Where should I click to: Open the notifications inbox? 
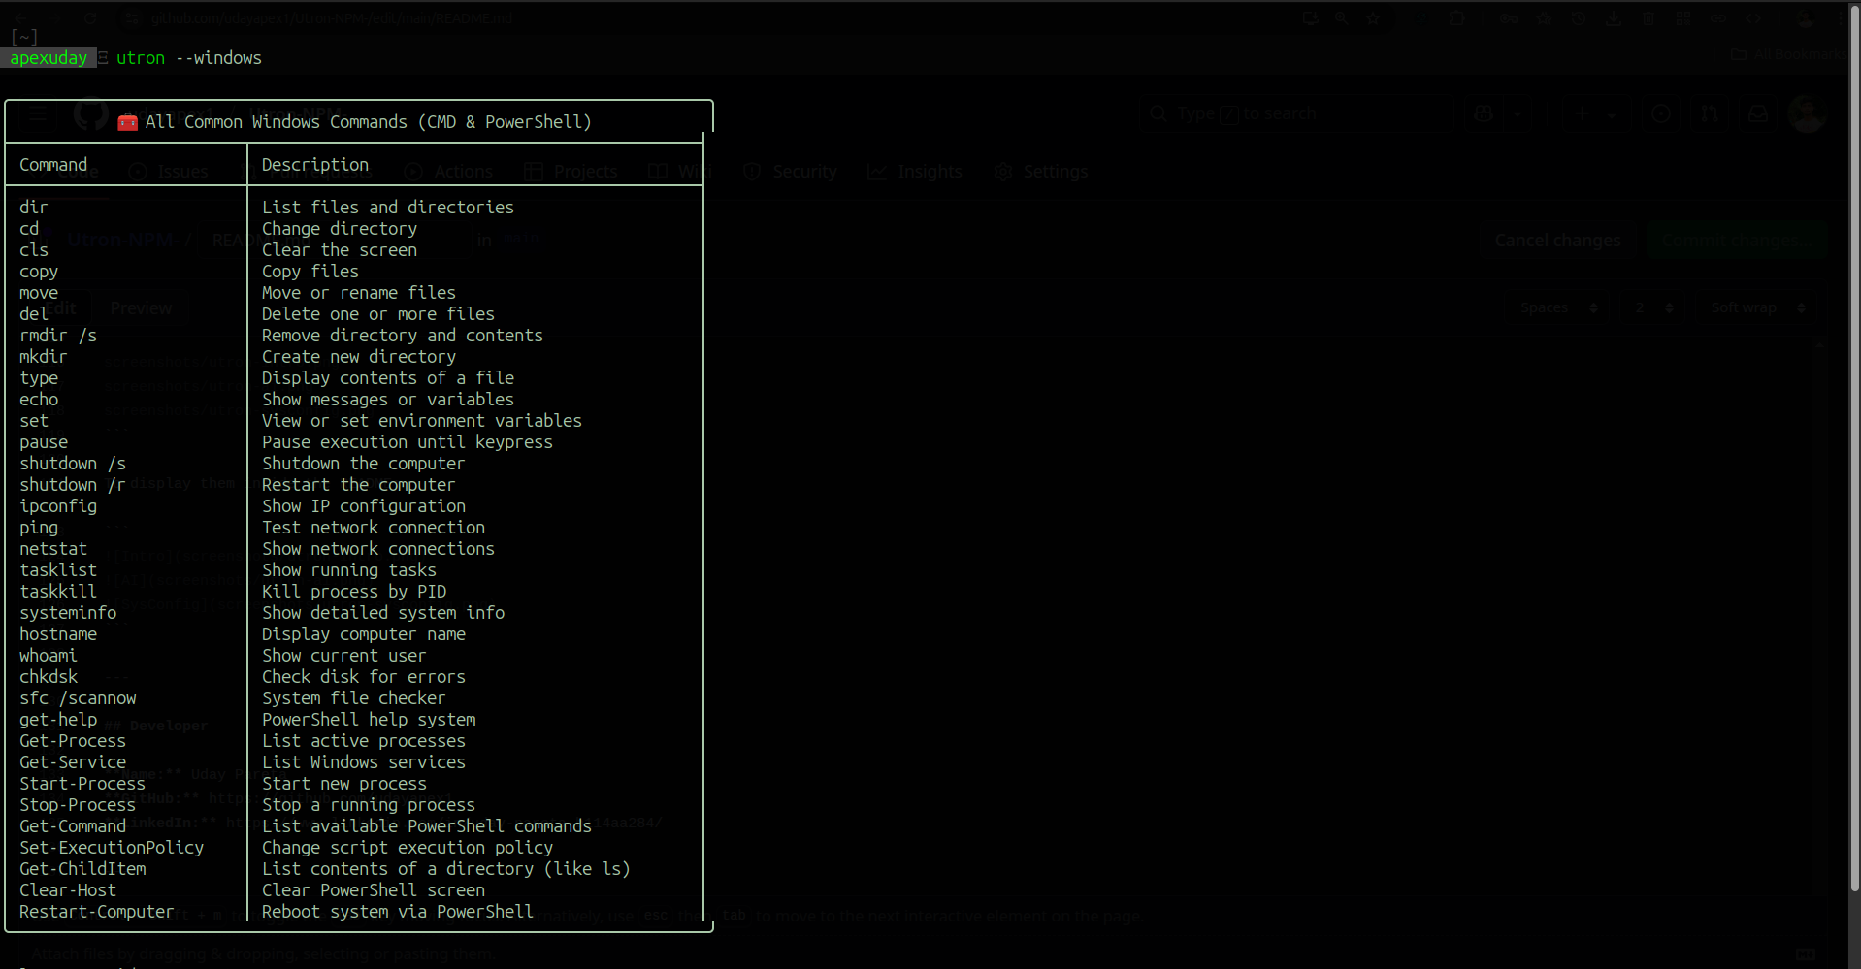1756,113
